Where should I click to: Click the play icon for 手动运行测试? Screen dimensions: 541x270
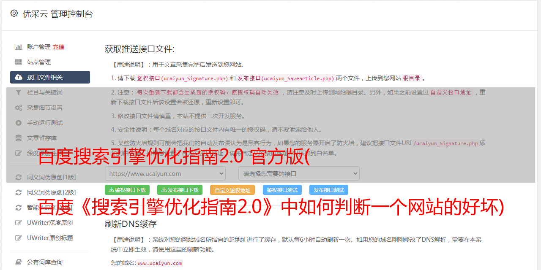click(x=19, y=123)
